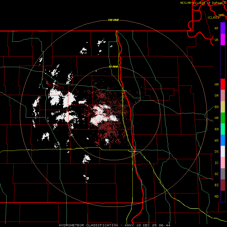Click the RF legend label

(217, 28)
